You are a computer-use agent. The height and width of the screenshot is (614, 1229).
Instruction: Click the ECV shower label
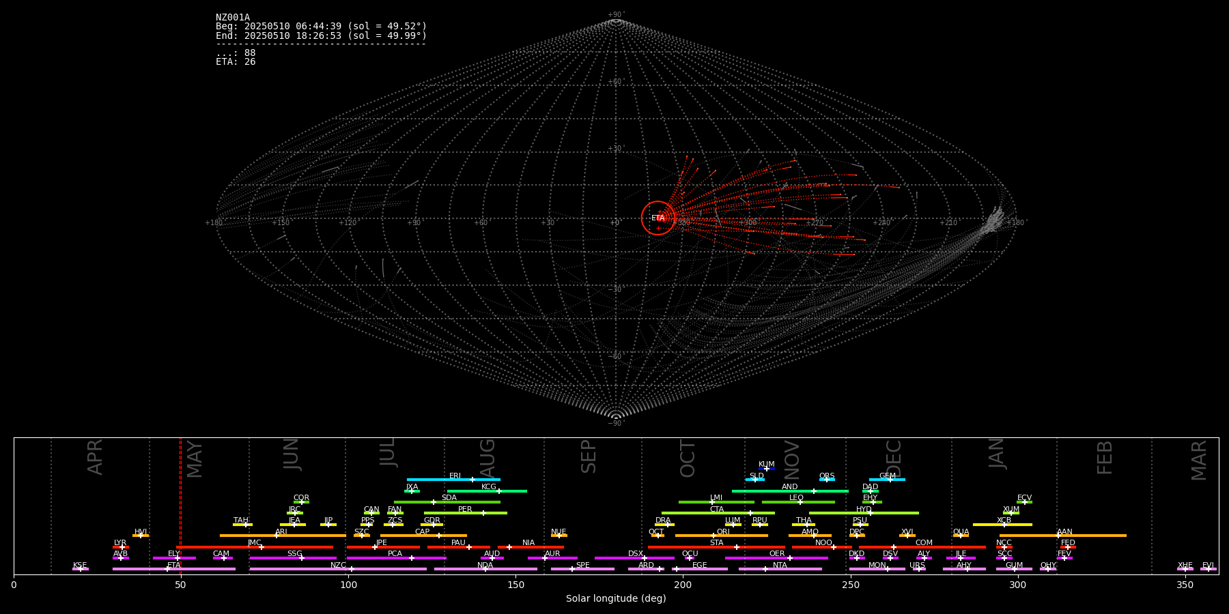pyautogui.click(x=1024, y=498)
